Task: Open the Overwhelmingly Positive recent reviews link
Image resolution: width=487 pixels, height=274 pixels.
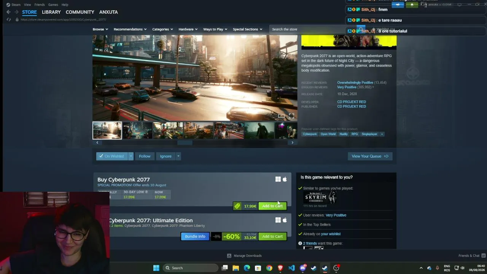Action: [355, 83]
